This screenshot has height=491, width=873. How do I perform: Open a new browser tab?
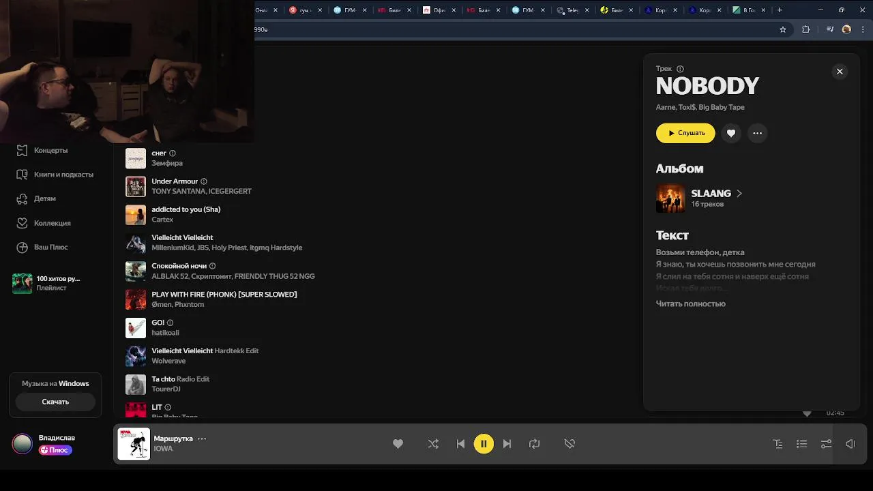pyautogui.click(x=780, y=10)
